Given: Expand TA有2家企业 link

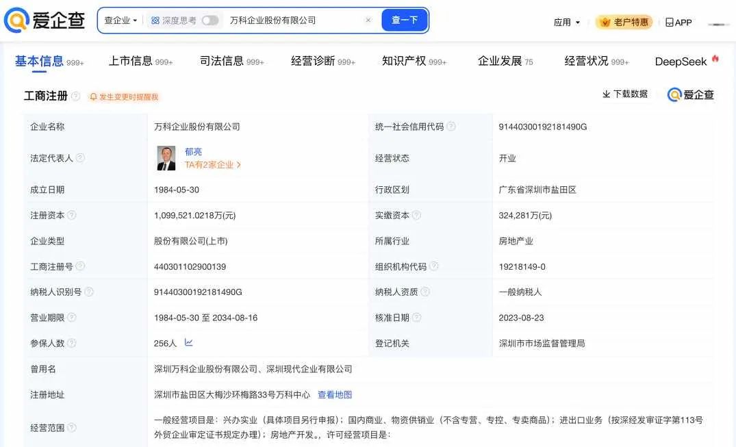Looking at the screenshot, I should point(213,165).
